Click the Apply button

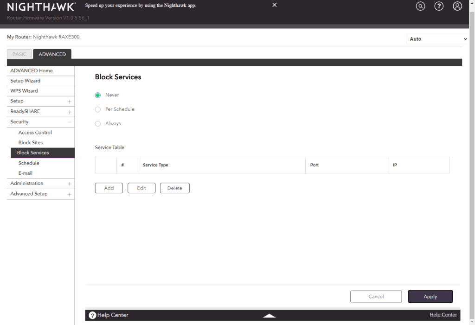tap(430, 297)
